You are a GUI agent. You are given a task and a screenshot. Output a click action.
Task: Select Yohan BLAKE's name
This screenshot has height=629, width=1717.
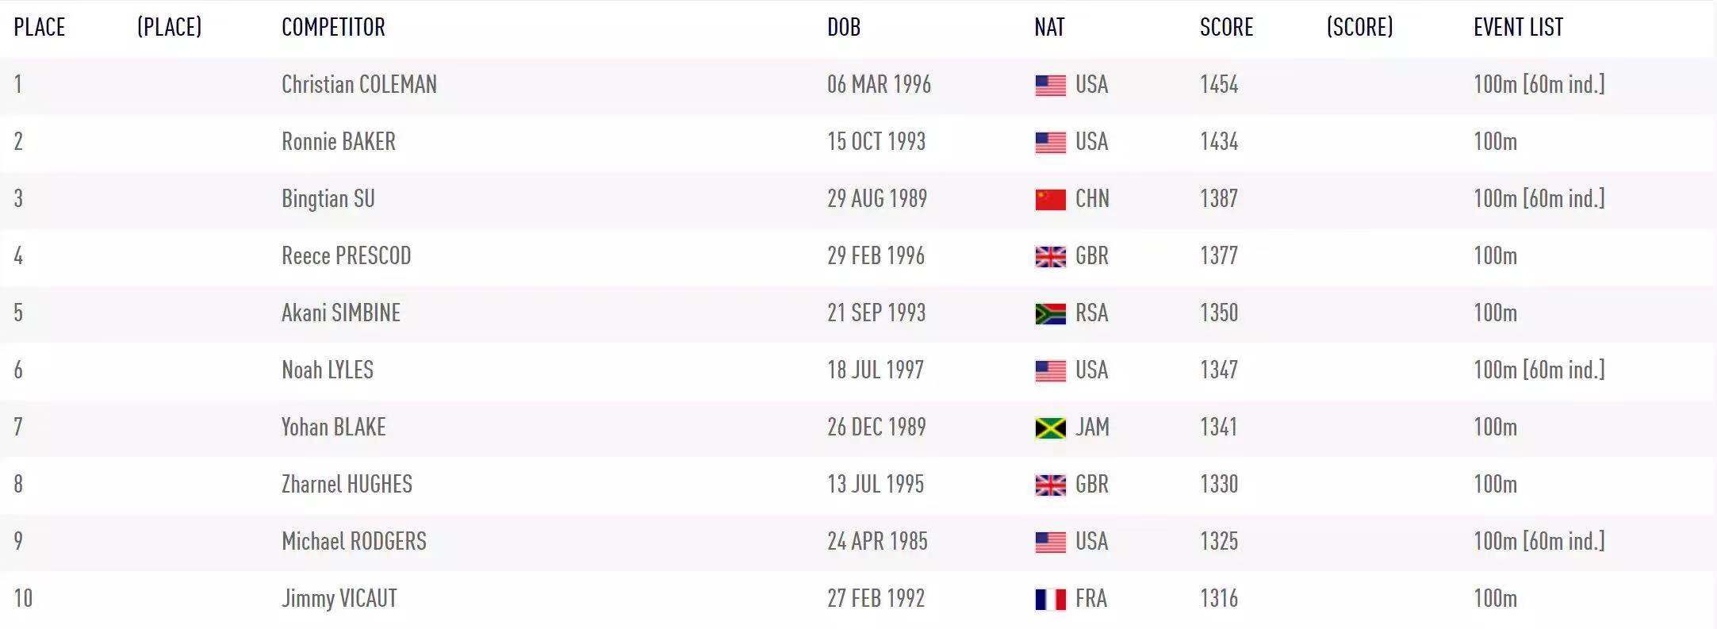pyautogui.click(x=333, y=427)
